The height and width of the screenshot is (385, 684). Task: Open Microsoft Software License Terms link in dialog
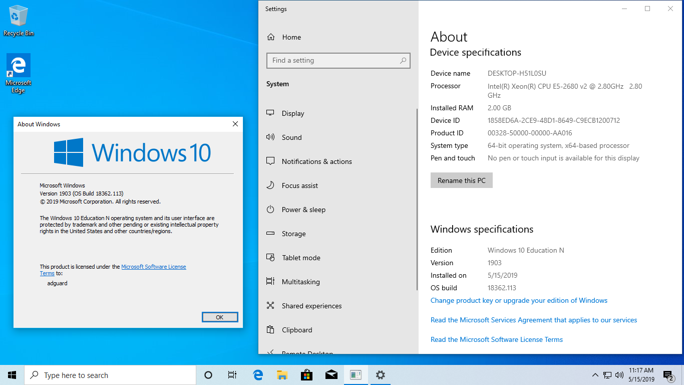pos(154,267)
